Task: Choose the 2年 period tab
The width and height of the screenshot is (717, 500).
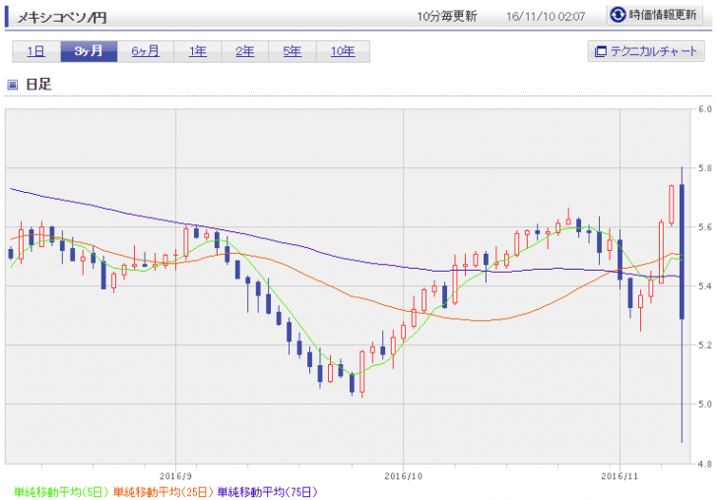Action: click(244, 52)
